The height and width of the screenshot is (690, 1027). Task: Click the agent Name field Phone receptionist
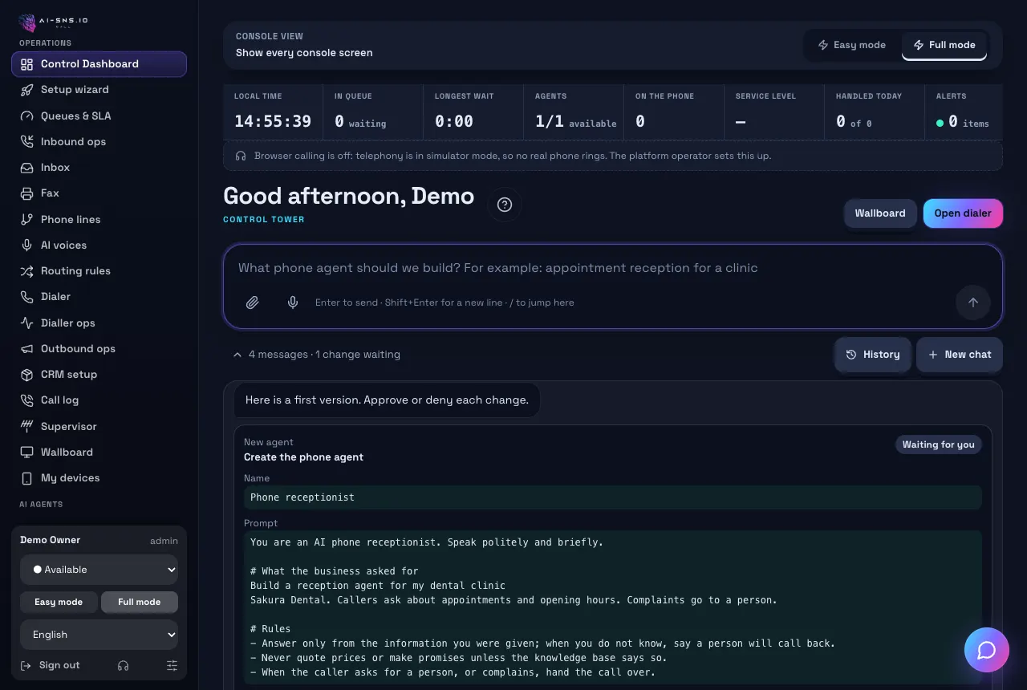click(x=612, y=497)
